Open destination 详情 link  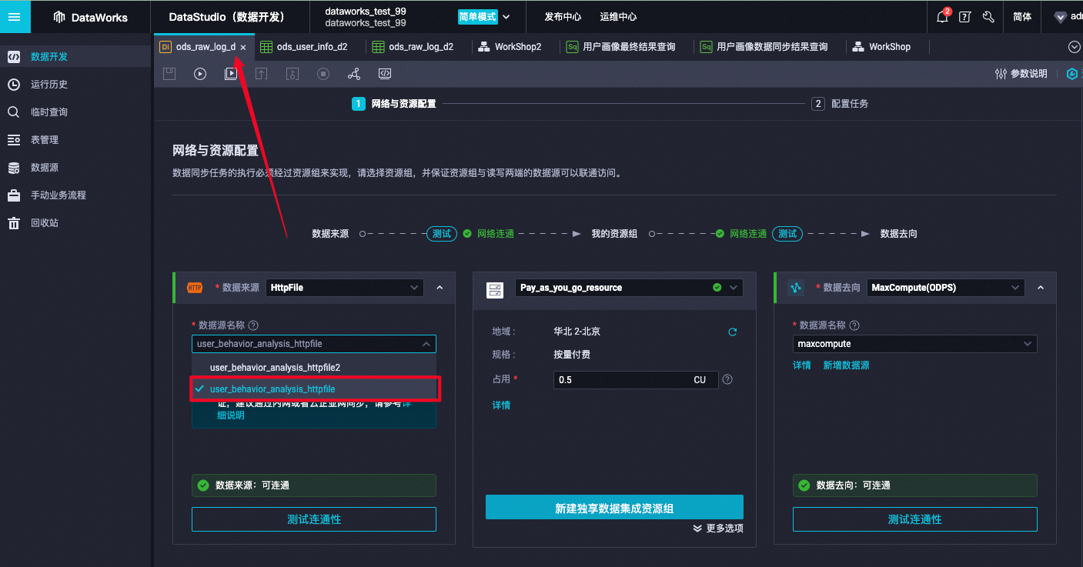(802, 365)
